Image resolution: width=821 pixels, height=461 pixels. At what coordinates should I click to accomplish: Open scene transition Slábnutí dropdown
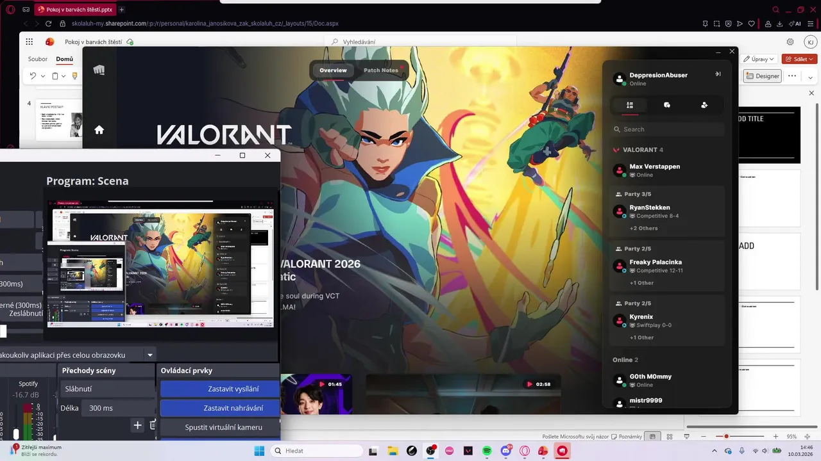108,389
